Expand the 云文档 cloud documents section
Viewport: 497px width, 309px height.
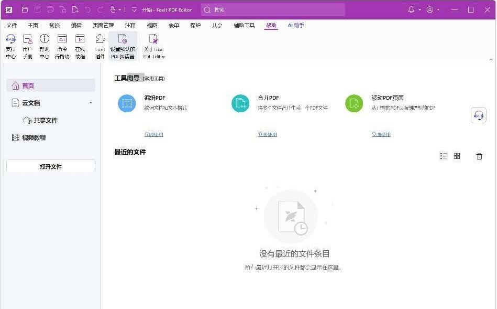(x=91, y=103)
